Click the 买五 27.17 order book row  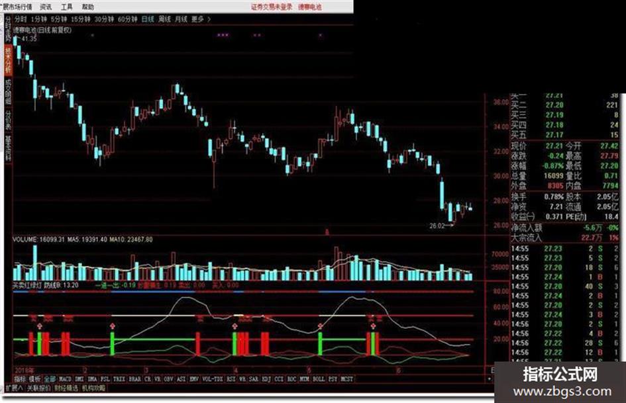tap(564, 135)
